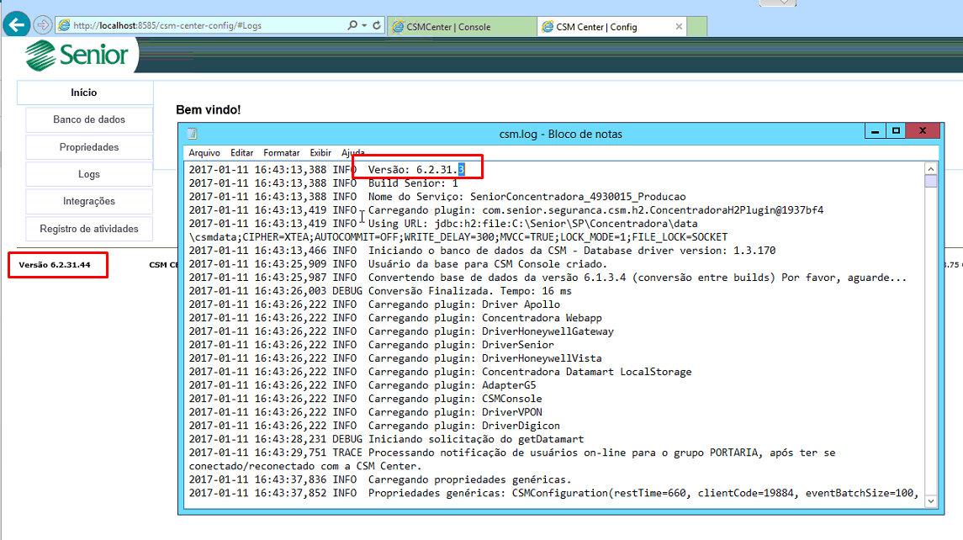Click 'Concentradora Datamart LocalStorage' plugin line
The width and height of the screenshot is (963, 540).
pos(530,372)
